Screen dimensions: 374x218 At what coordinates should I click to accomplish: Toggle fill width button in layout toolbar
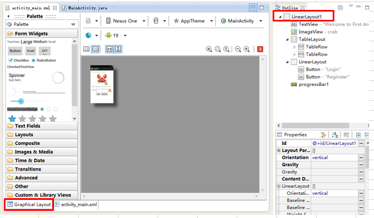tap(110, 49)
